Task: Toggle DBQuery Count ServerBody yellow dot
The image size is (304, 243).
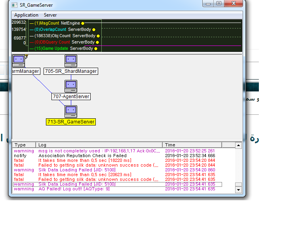Action: [x=97, y=42]
